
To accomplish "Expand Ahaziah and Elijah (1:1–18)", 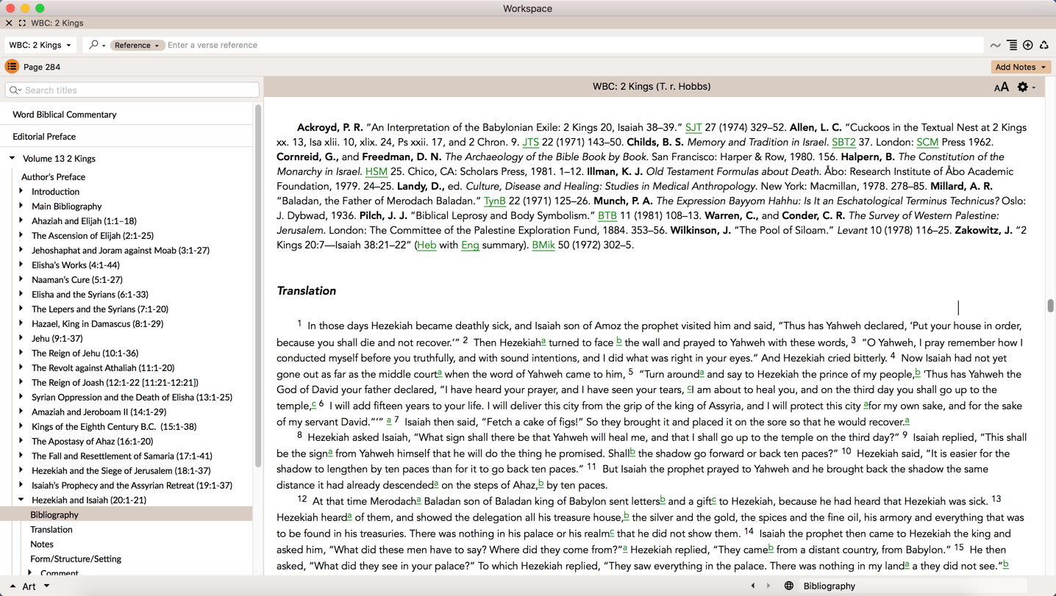I will click(21, 220).
